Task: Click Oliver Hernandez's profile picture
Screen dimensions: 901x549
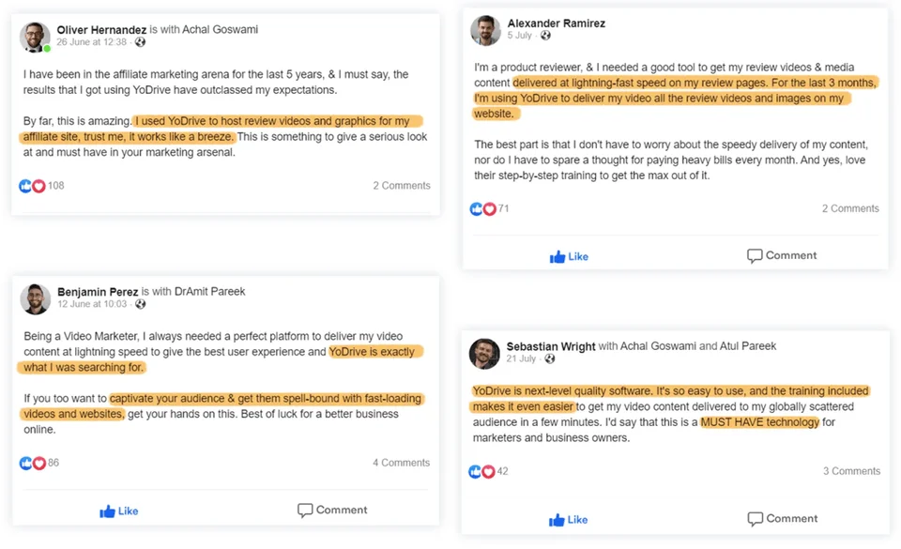Action: pos(35,37)
